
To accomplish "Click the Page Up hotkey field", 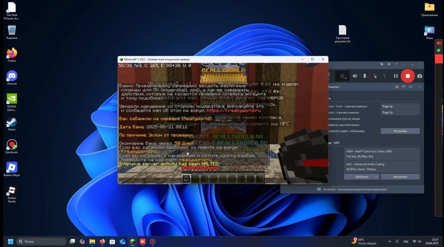I will [400, 106].
